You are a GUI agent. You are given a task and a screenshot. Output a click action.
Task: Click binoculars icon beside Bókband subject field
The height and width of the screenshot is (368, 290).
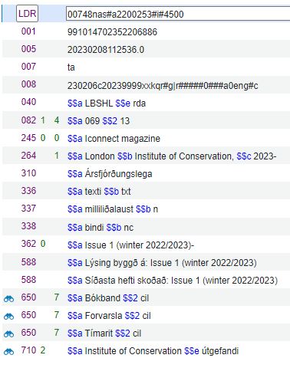pos(8,298)
